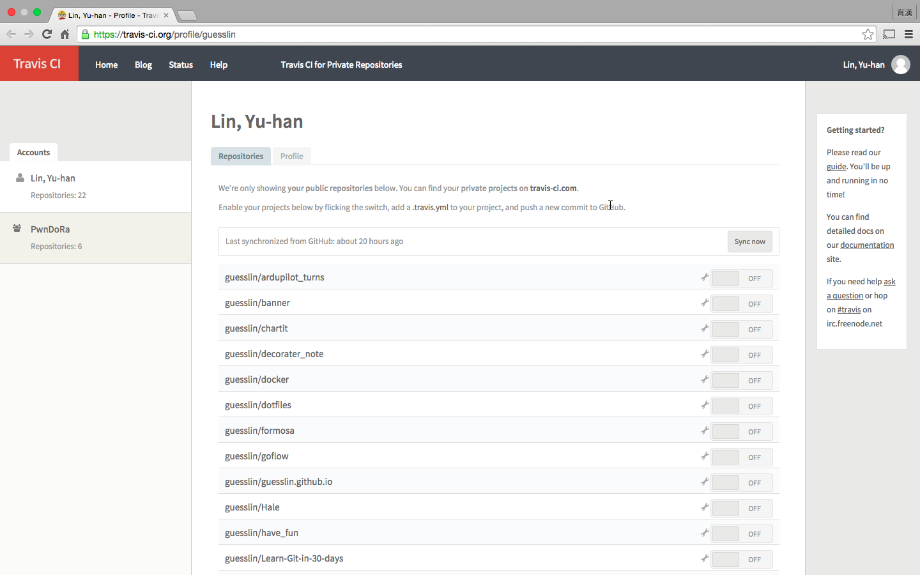Enable Travis for guesslin/ardupilot_turns
920x575 pixels.
742,278
